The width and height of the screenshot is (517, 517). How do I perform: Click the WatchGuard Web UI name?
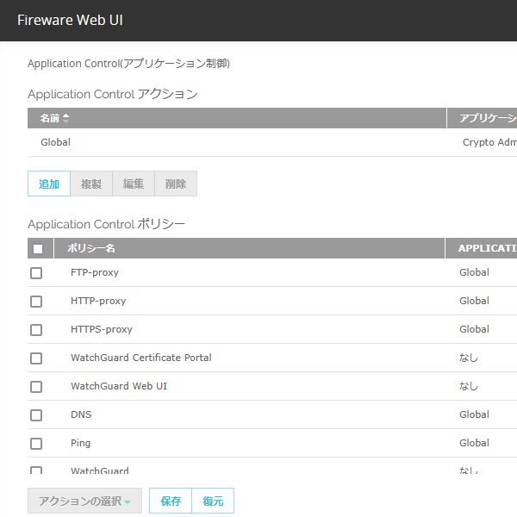pos(119,386)
